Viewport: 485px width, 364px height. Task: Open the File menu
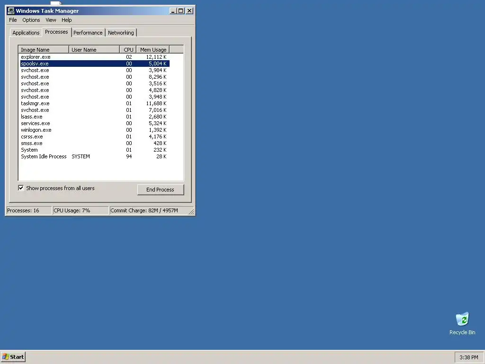coord(13,20)
